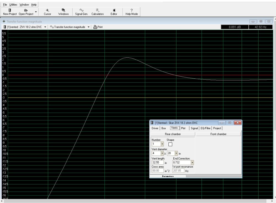Click the dB readout showing 0.891 dB
The height and width of the screenshot is (203, 276).
[x=235, y=27]
